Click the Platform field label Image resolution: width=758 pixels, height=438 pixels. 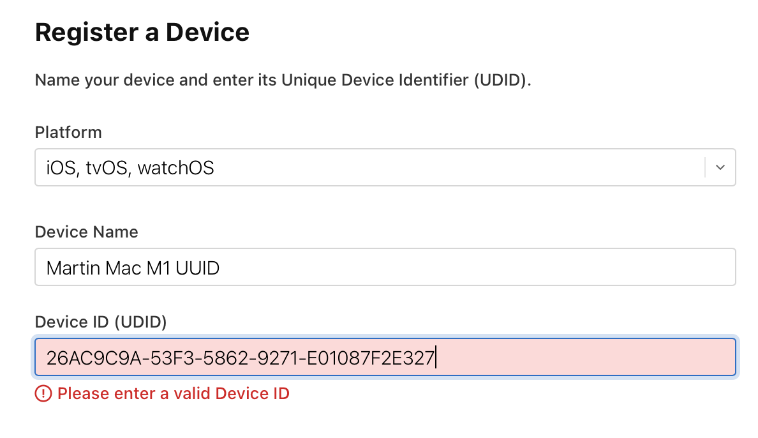(x=68, y=132)
